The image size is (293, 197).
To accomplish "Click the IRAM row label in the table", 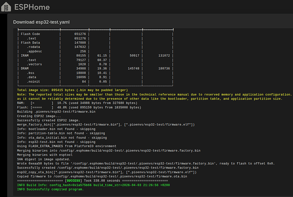I will (x=25, y=55).
